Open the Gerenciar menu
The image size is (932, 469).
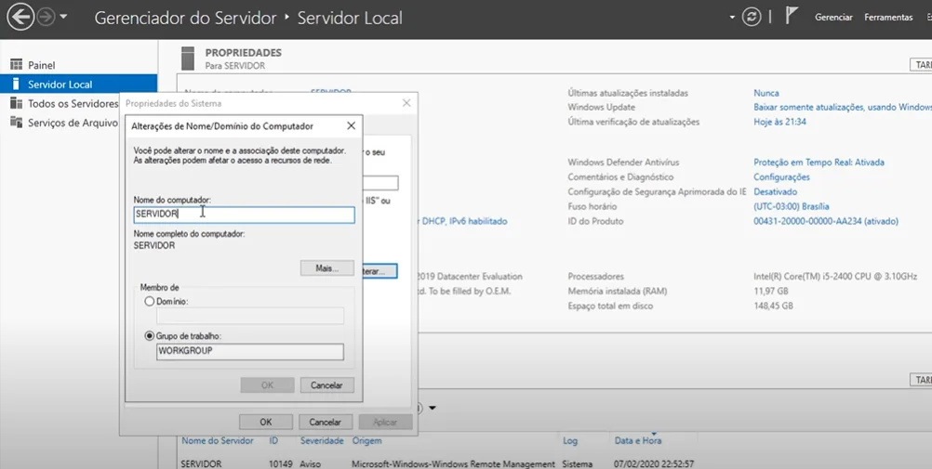tap(833, 18)
